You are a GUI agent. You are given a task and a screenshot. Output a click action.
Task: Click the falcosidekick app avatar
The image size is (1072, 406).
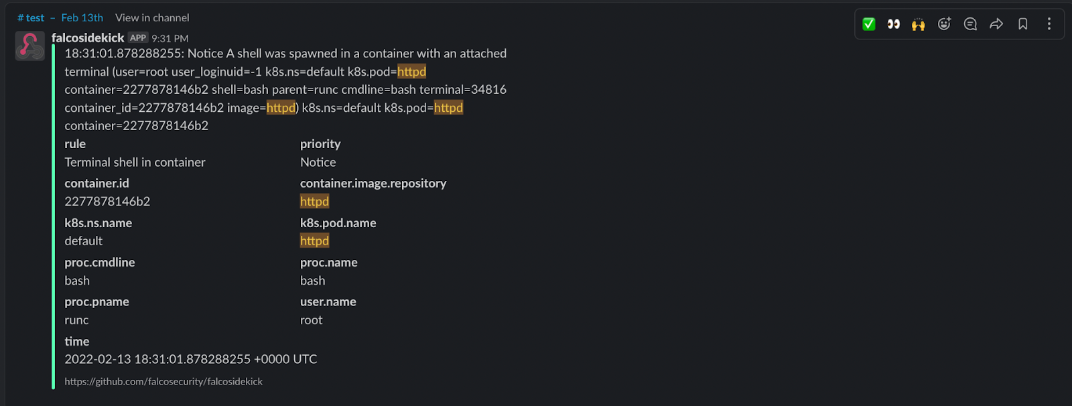pos(29,46)
